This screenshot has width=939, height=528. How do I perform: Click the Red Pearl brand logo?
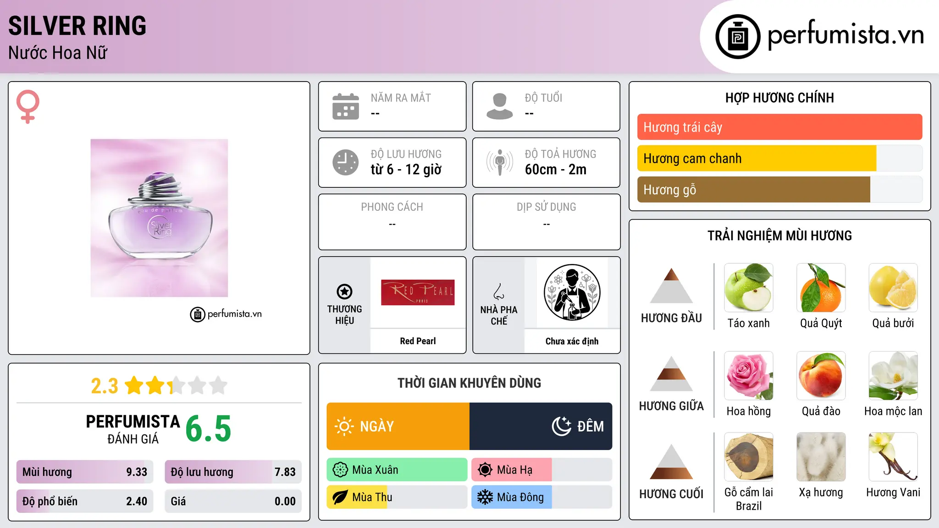pos(418,292)
